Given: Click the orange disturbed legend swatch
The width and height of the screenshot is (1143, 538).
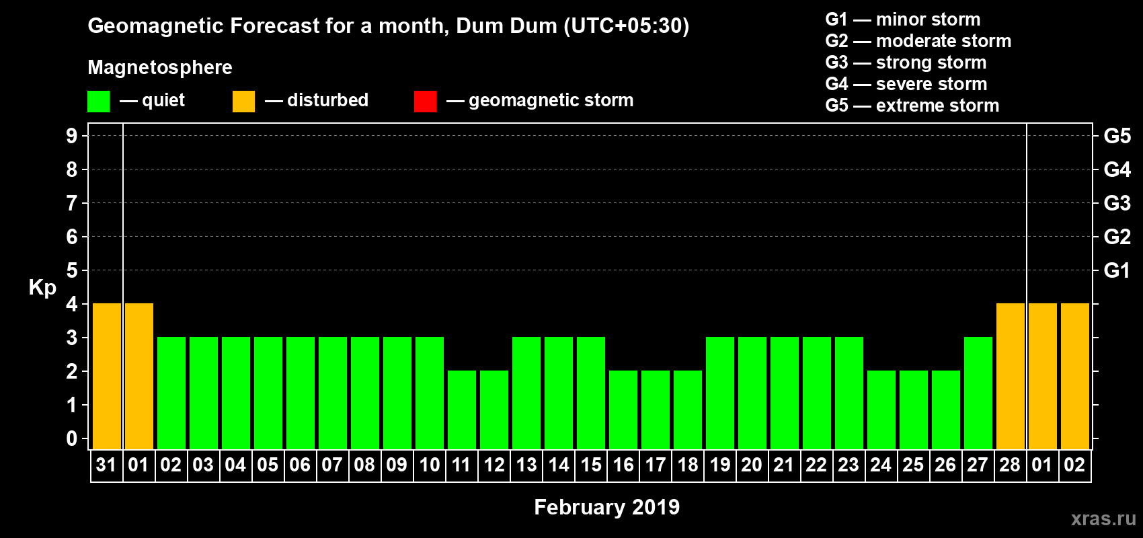Looking at the screenshot, I should 243,102.
